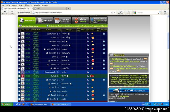Click the Google search field
The width and height of the screenshot is (170, 112).
click(148, 12)
